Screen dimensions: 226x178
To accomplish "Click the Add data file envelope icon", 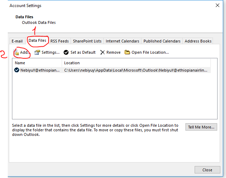I will pyautogui.click(x=16, y=52).
